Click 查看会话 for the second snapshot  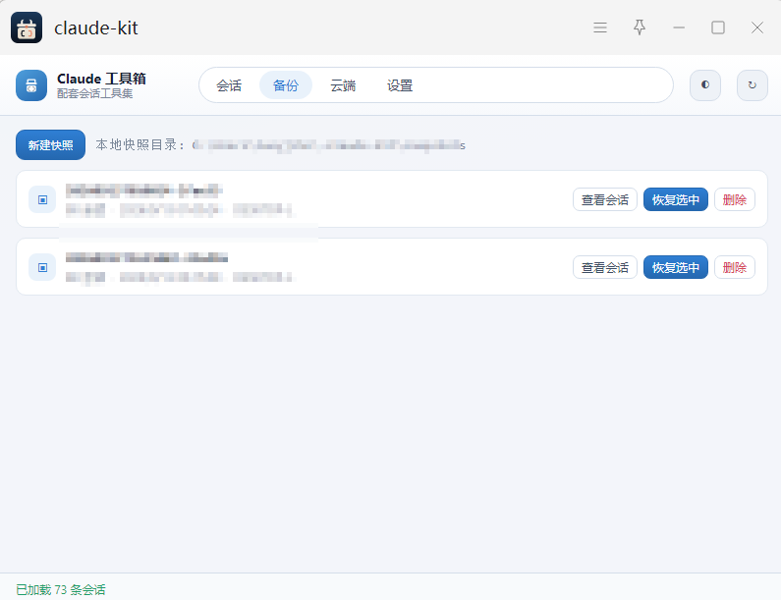click(605, 267)
